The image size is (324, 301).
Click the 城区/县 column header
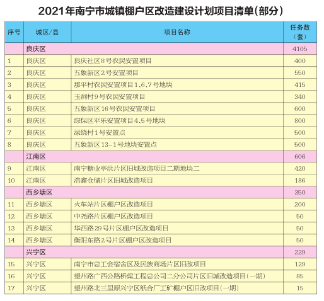(47, 32)
